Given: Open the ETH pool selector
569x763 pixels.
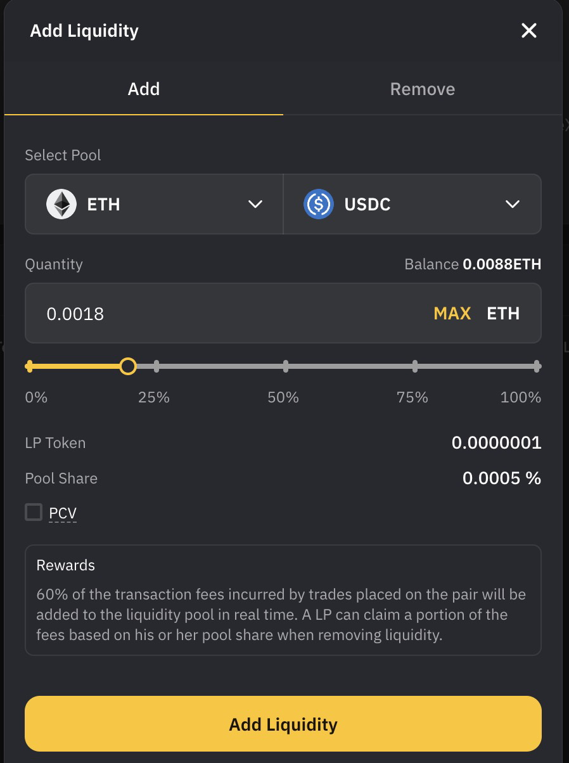Looking at the screenshot, I should (x=154, y=204).
